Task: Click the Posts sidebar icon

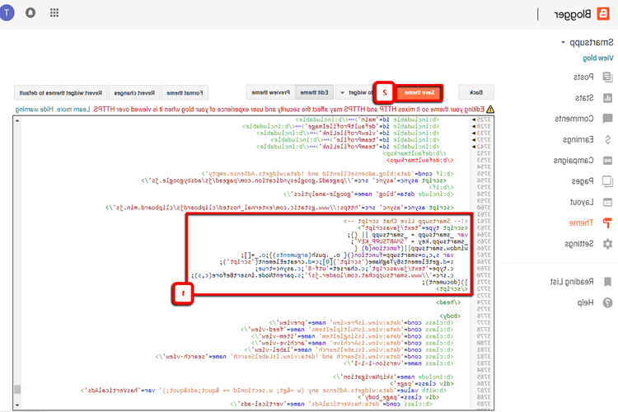Action: point(607,77)
